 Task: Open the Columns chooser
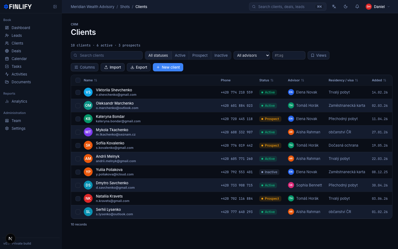click(85, 67)
